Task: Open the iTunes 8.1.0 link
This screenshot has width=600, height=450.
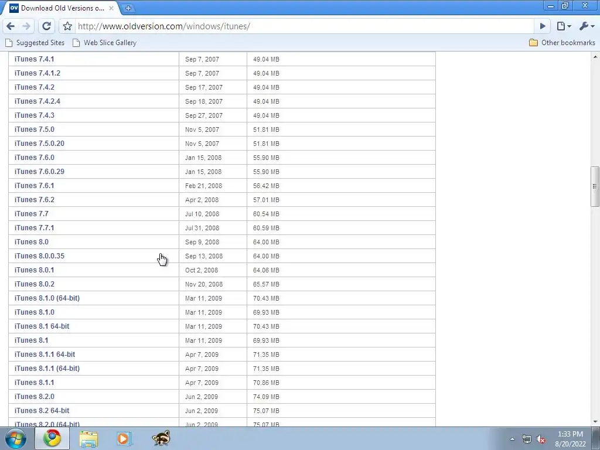Action: (34, 312)
